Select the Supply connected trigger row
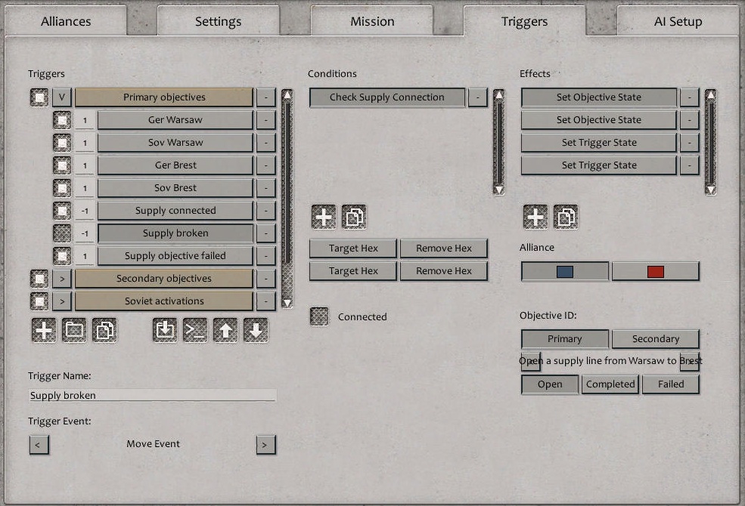The image size is (745, 506). pyautogui.click(x=175, y=211)
